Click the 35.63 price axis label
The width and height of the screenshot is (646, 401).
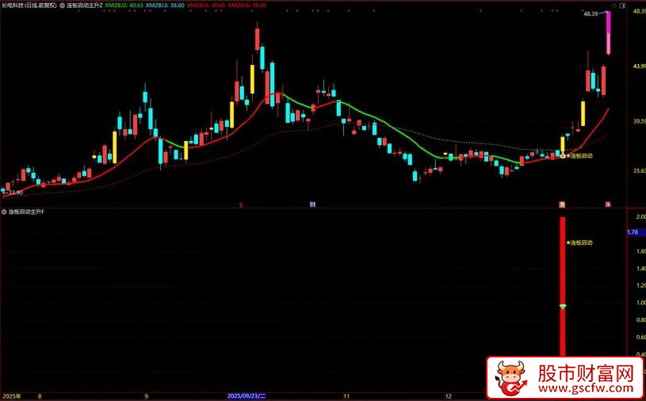pos(639,171)
